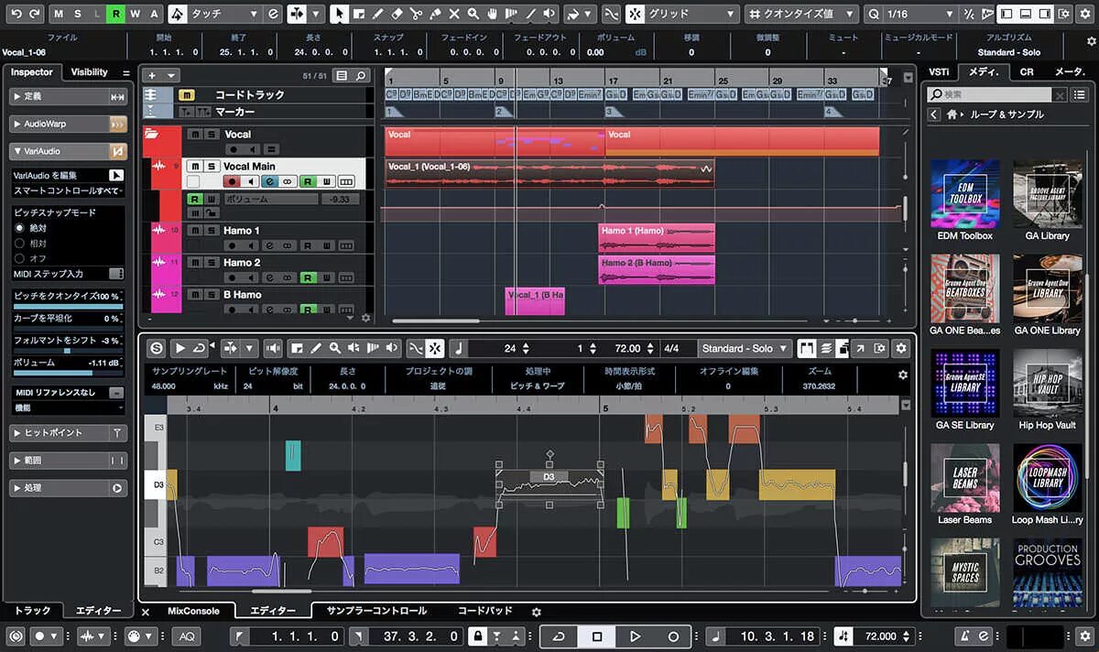Open Hip Hop Vault library thumbnail
1099x652 pixels.
1047,383
